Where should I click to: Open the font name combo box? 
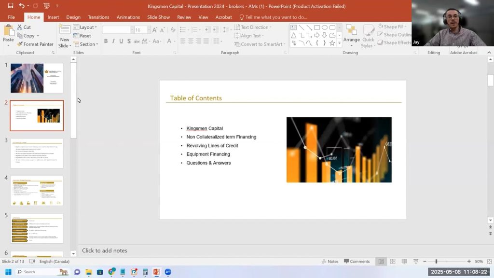[x=118, y=30]
